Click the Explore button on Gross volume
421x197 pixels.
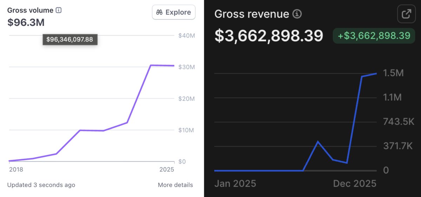(x=174, y=12)
